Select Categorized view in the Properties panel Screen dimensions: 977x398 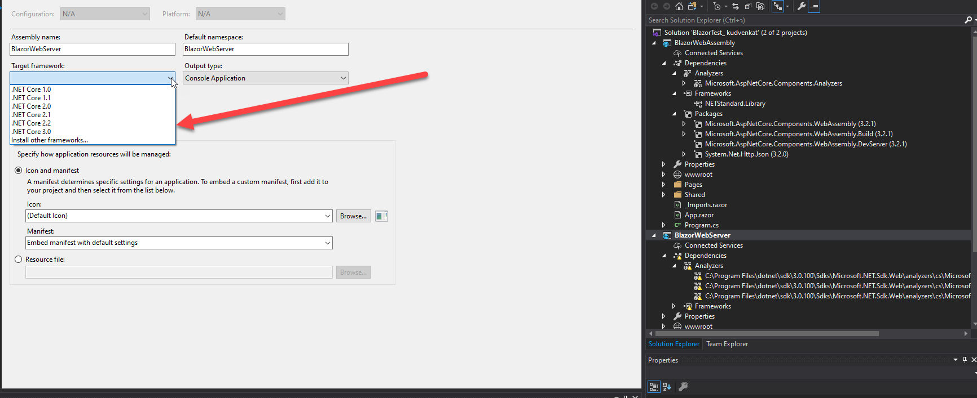(x=653, y=387)
